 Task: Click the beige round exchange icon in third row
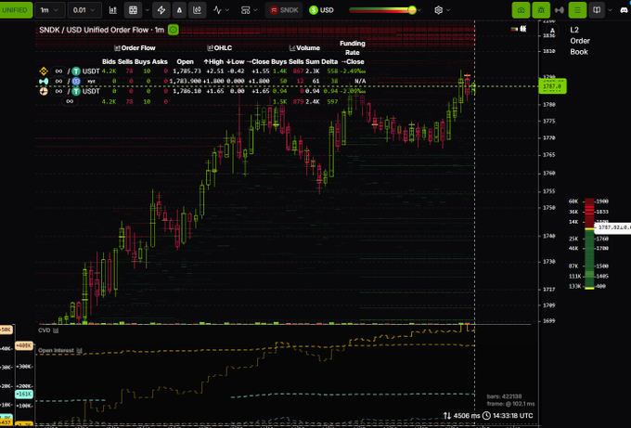(44, 91)
